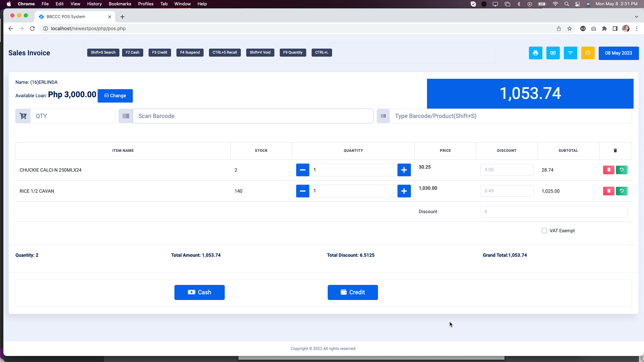Screen dimensions: 644x362
Task: Open the Chrome three-dot menu
Action: 637,28
